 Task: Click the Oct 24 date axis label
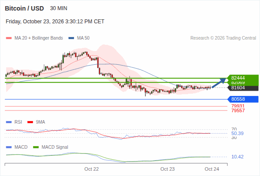coord(212,169)
